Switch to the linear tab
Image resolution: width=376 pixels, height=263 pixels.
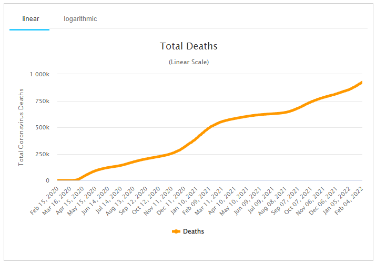point(31,19)
